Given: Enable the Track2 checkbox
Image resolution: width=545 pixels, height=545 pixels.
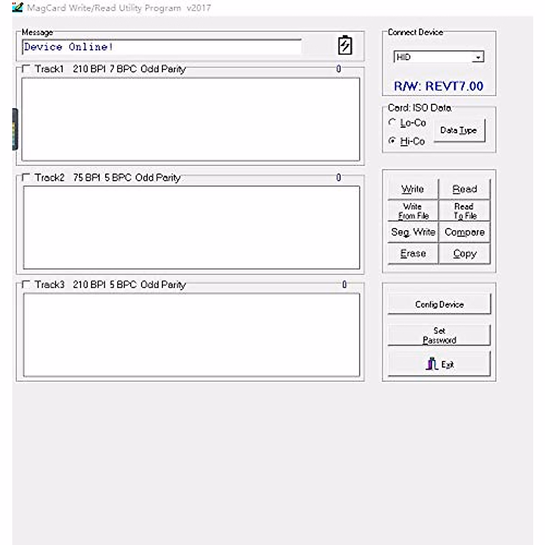Looking at the screenshot, I should pyautogui.click(x=26, y=178).
